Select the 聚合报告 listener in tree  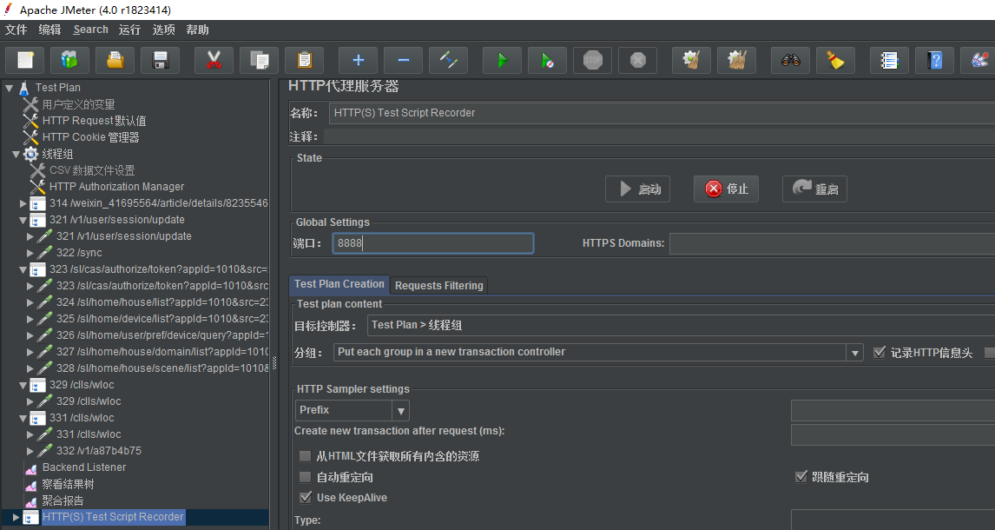[x=63, y=500]
